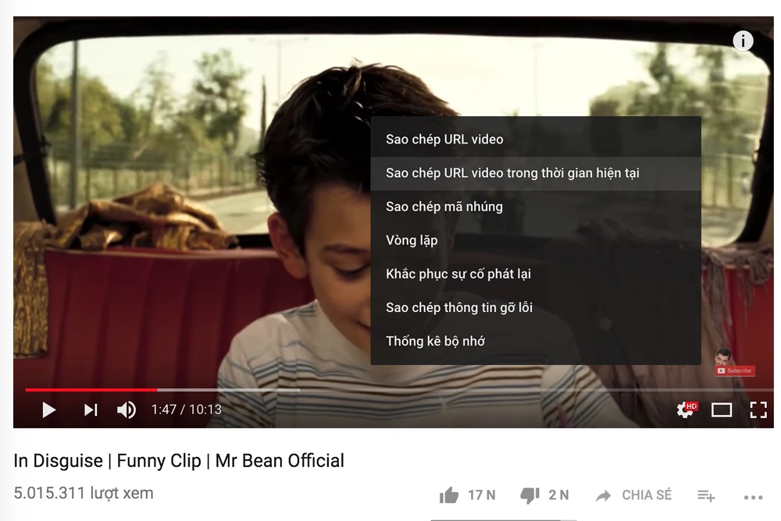Click the play button in the player
The height and width of the screenshot is (521, 781).
pyautogui.click(x=48, y=409)
